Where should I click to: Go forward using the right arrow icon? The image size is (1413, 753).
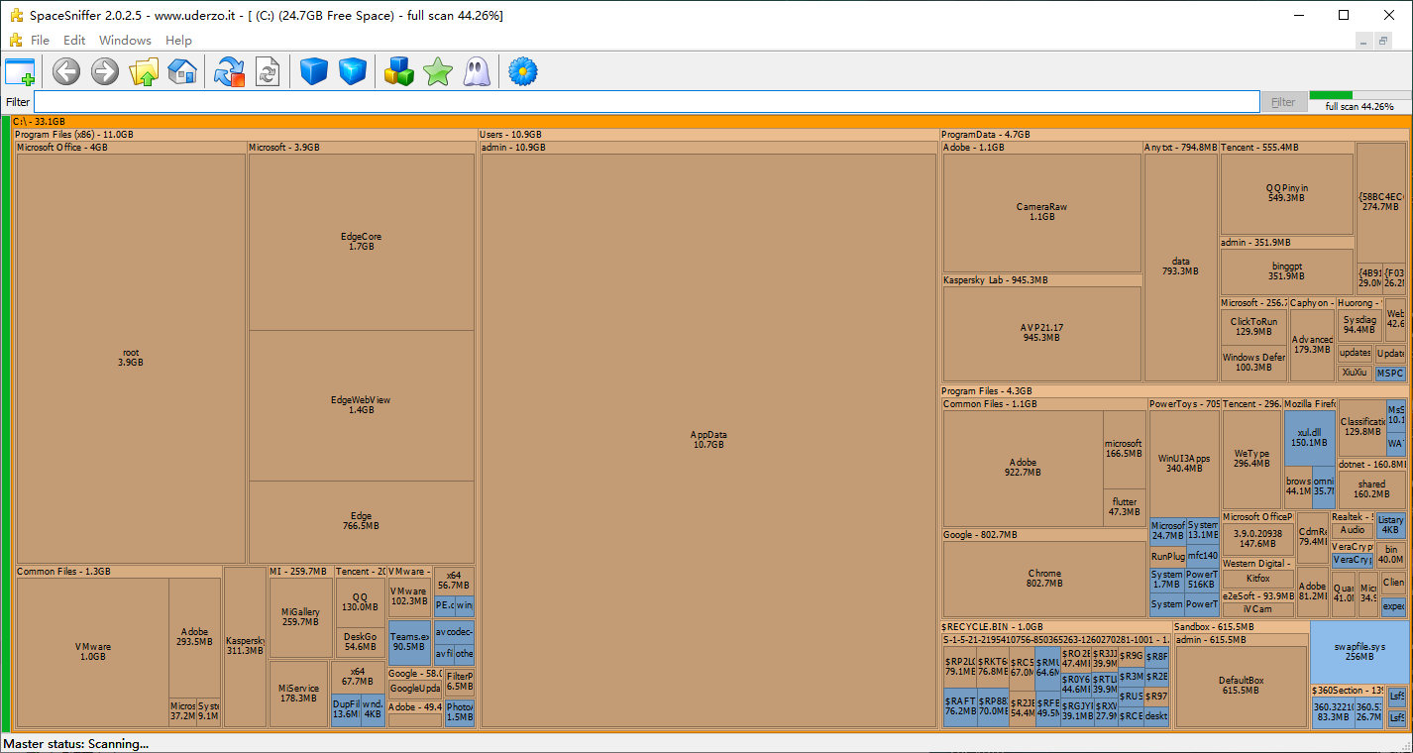pyautogui.click(x=105, y=71)
